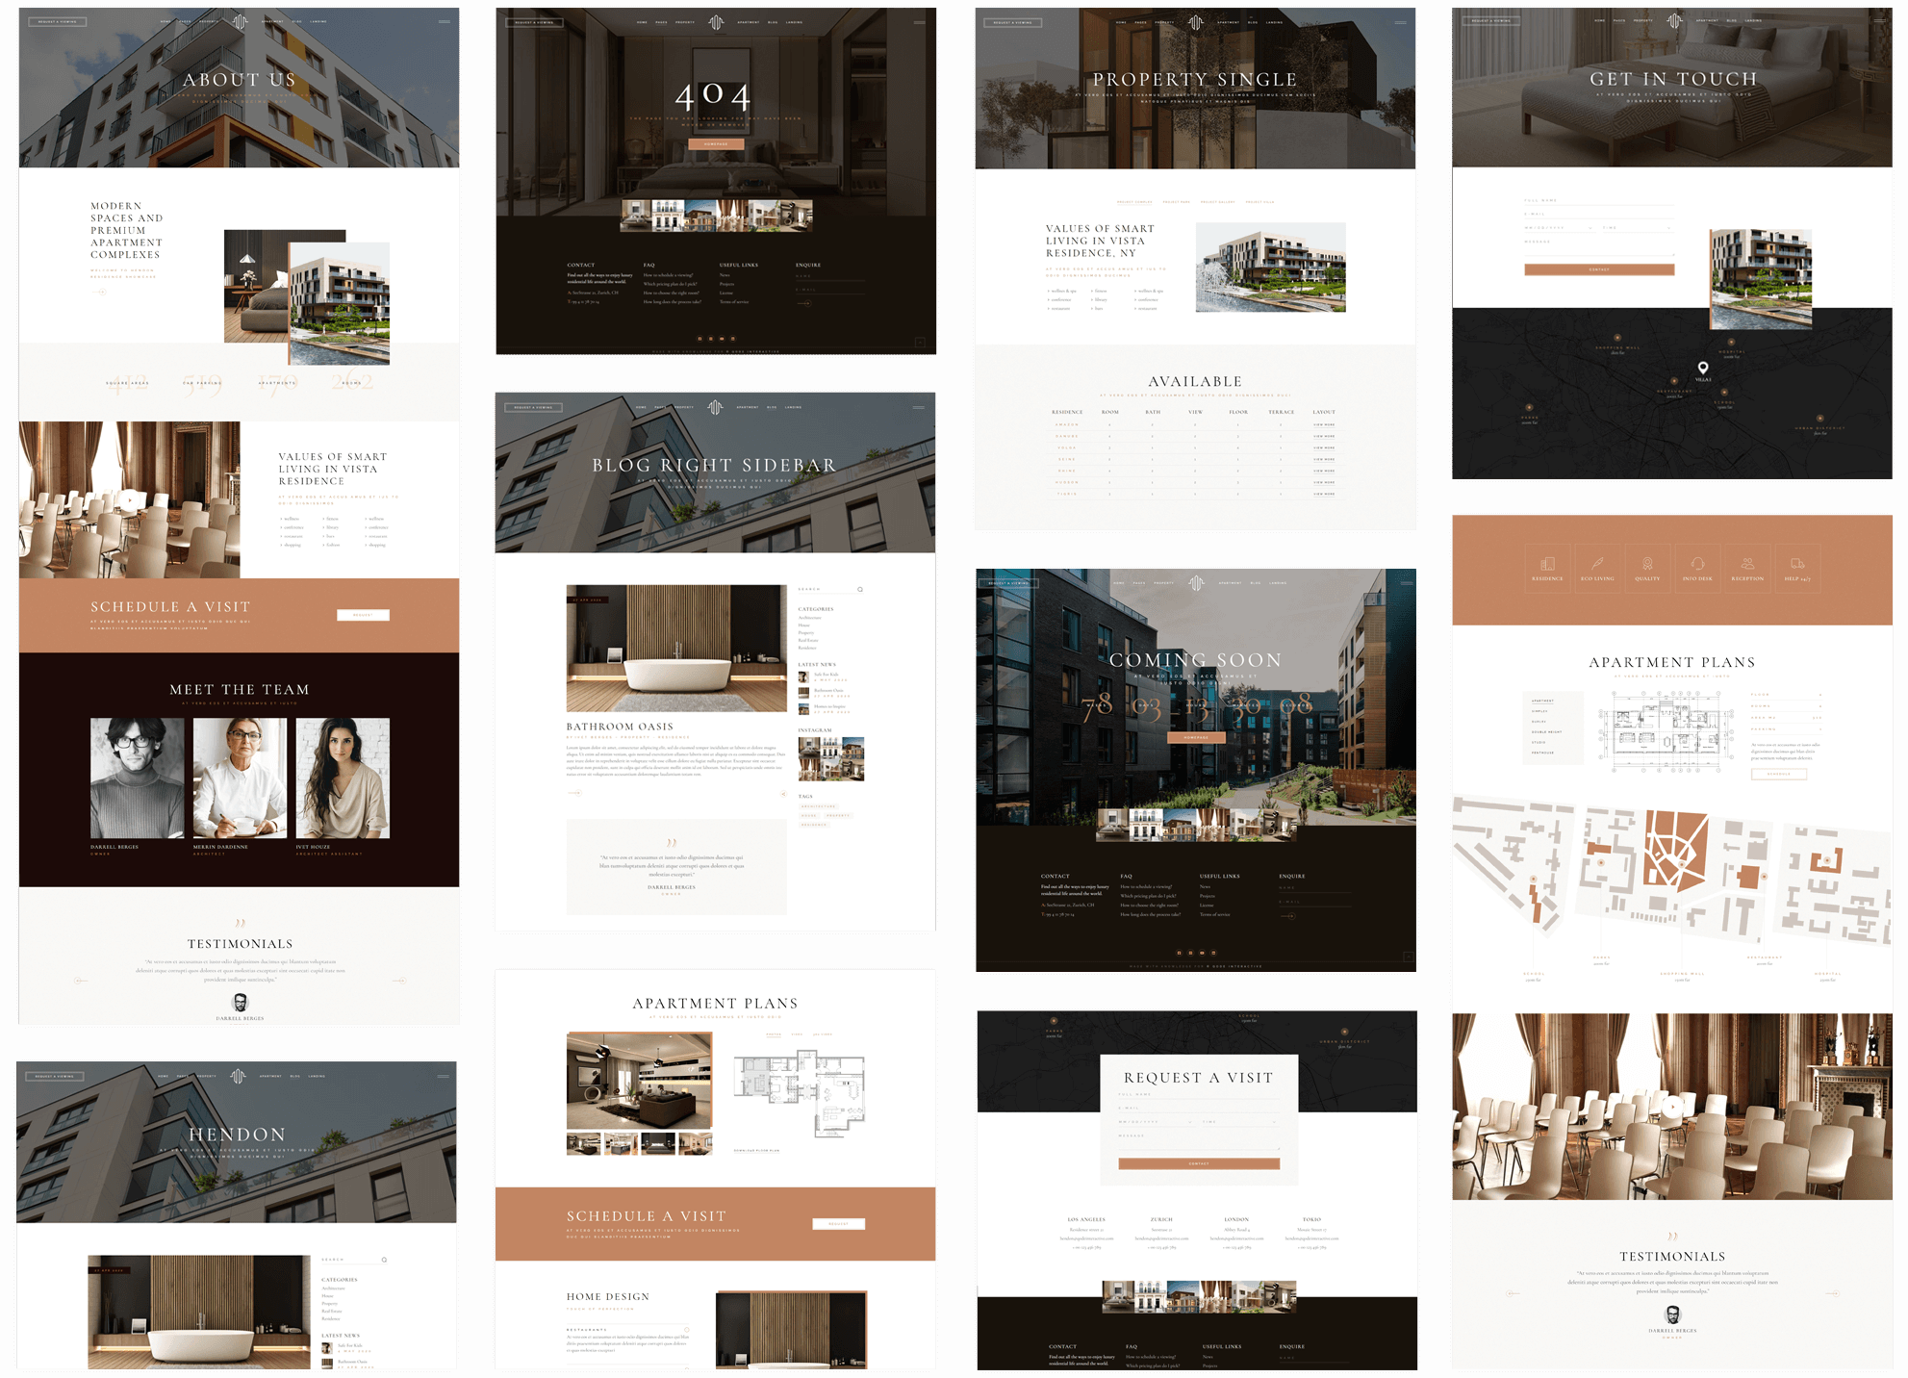Click the Full Name input field
The image size is (1908, 1378).
point(1599,200)
